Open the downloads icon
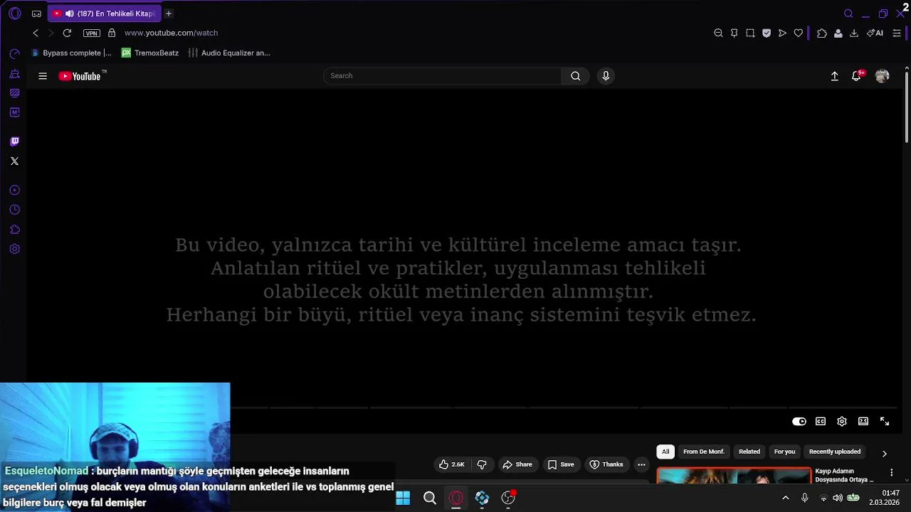Screen dimensions: 911x512 point(854,33)
